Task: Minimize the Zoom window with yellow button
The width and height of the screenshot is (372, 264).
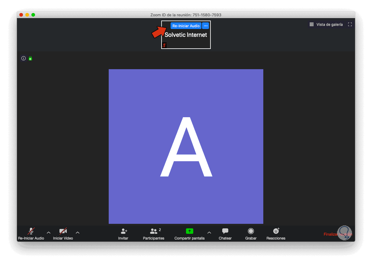Action: pyautogui.click(x=27, y=15)
